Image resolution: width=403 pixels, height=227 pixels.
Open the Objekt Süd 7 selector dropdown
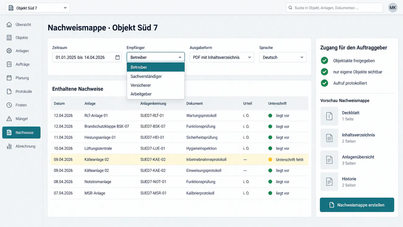coord(38,8)
